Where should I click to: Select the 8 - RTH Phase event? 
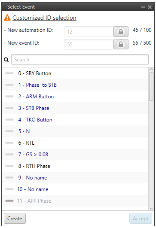75,166
